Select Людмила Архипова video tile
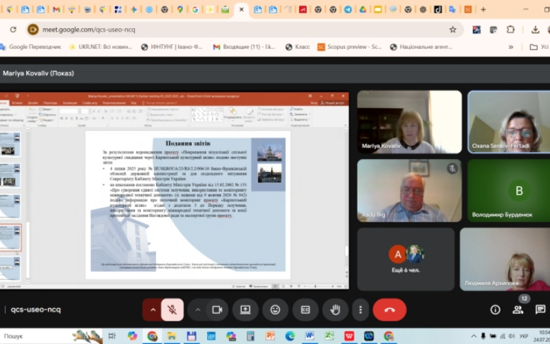The image size is (550, 344). pyautogui.click(x=505, y=259)
